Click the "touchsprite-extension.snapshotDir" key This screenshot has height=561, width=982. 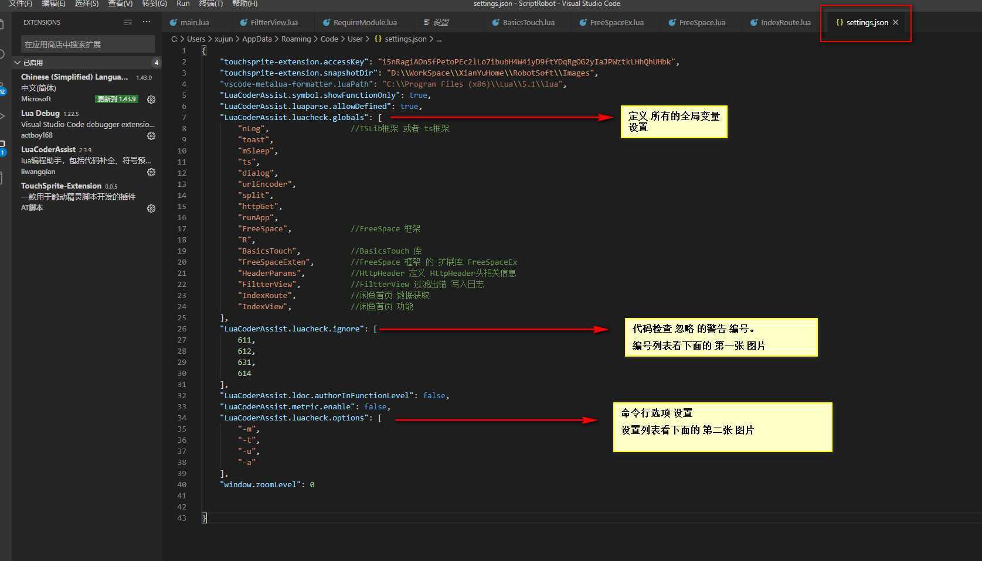click(x=299, y=73)
